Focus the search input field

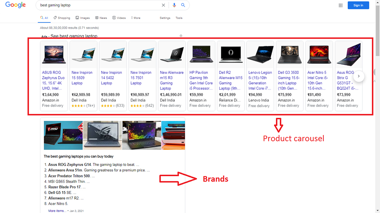coord(99,5)
